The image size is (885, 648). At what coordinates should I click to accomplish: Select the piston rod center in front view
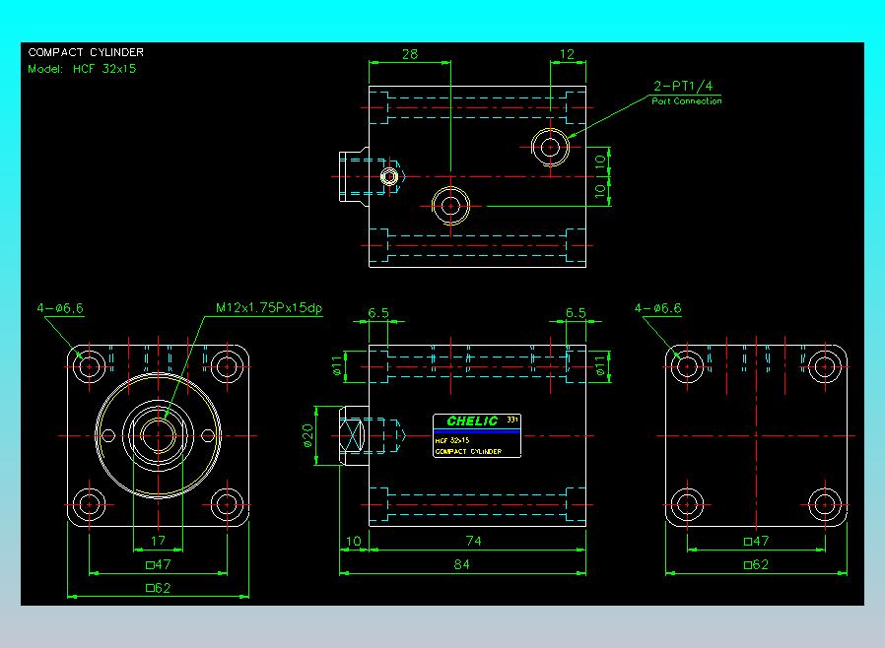click(158, 436)
